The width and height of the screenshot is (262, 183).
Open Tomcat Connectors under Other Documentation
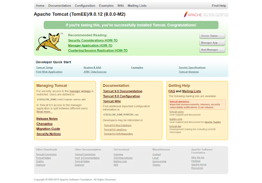point(85,155)
